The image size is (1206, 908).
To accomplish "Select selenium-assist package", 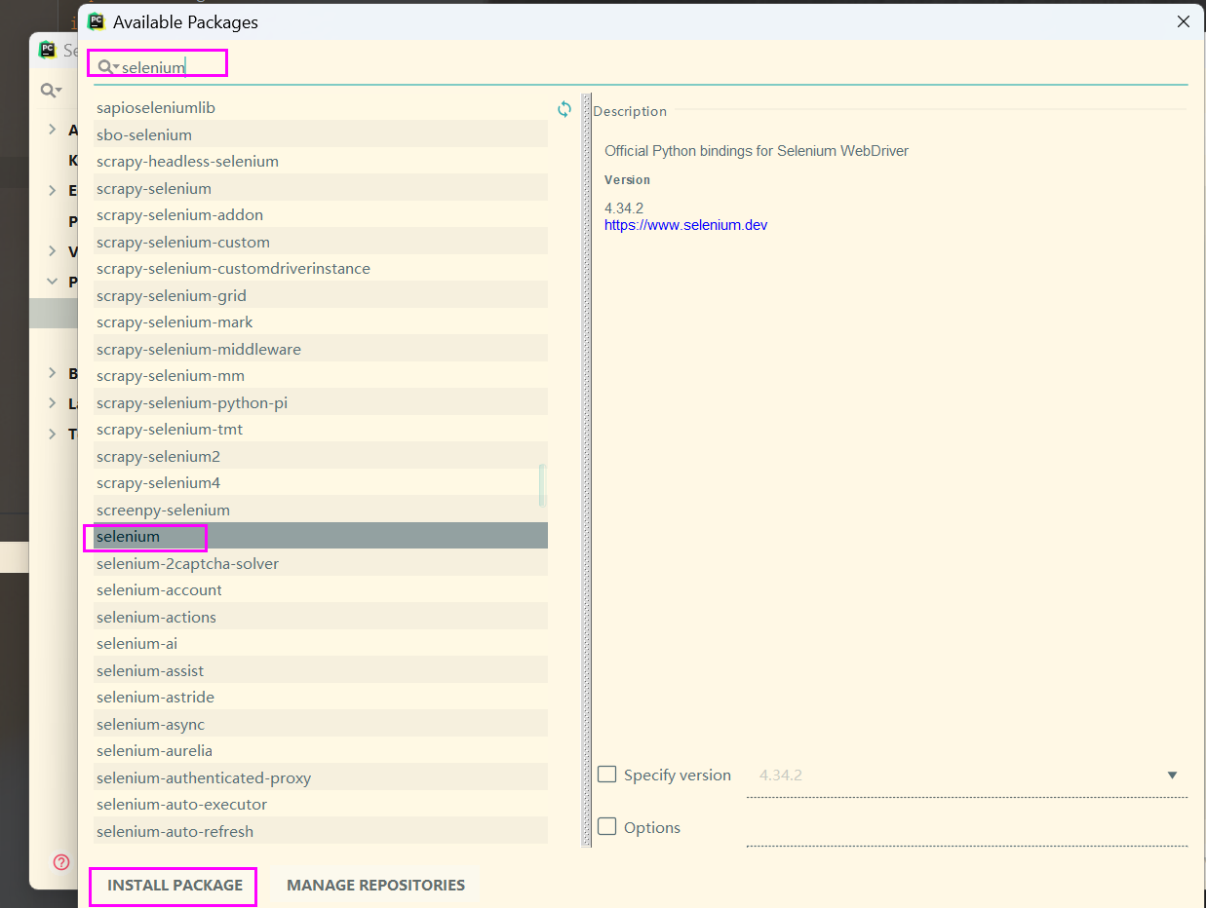I will 321,670.
